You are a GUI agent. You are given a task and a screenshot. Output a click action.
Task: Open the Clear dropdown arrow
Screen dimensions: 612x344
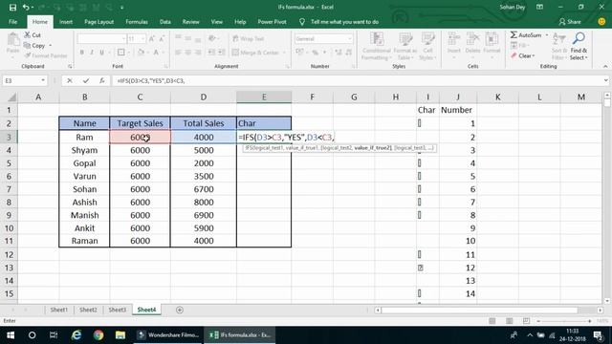point(534,55)
